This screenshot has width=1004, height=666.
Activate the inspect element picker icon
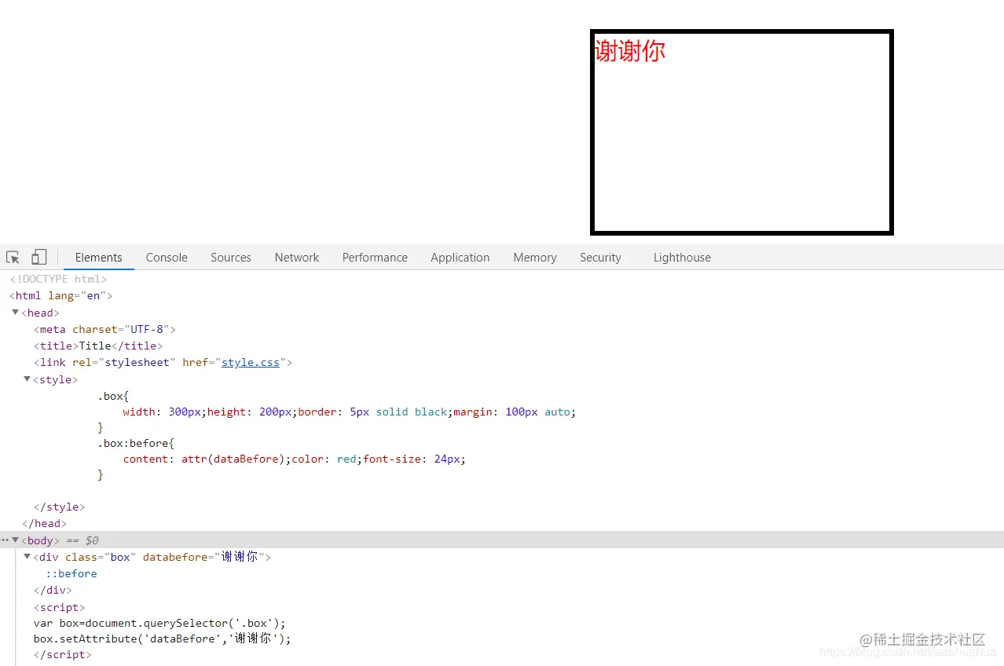[13, 258]
